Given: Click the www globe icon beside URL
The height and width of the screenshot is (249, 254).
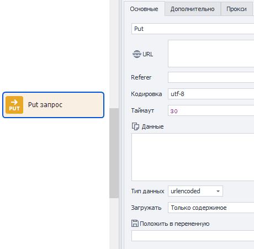Looking at the screenshot, I should (x=137, y=54).
